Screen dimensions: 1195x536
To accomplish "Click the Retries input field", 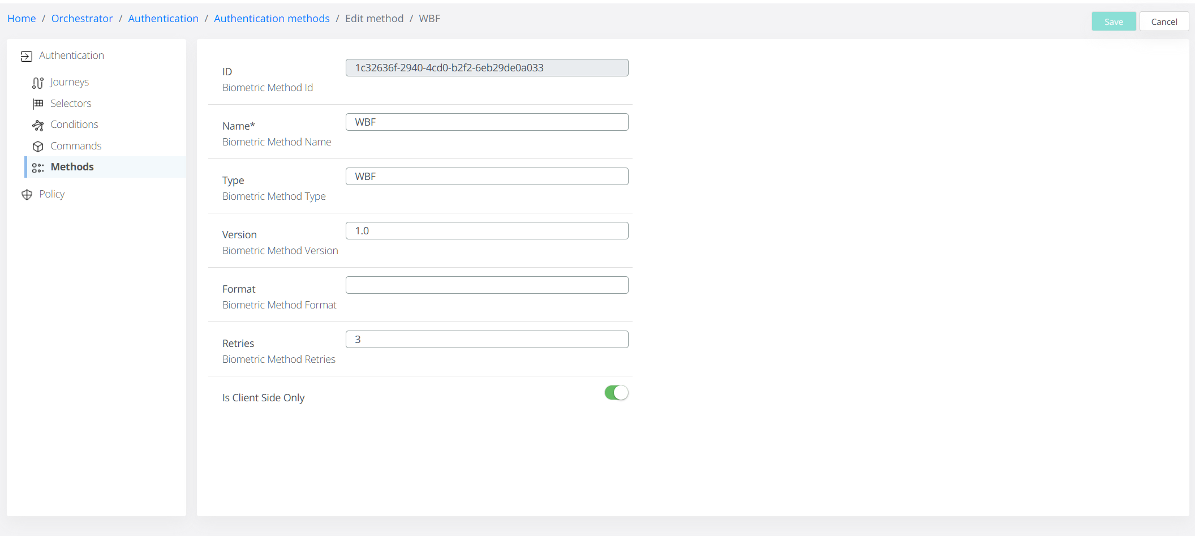I will [x=487, y=340].
